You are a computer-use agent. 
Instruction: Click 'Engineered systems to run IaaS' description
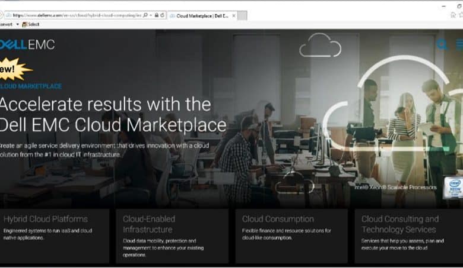[x=48, y=234]
